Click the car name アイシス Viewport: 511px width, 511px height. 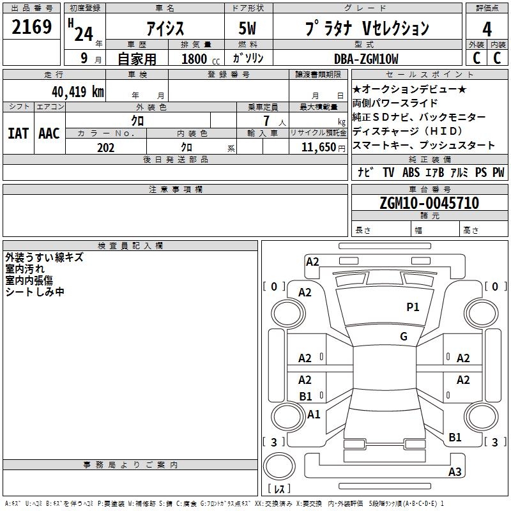165,29
